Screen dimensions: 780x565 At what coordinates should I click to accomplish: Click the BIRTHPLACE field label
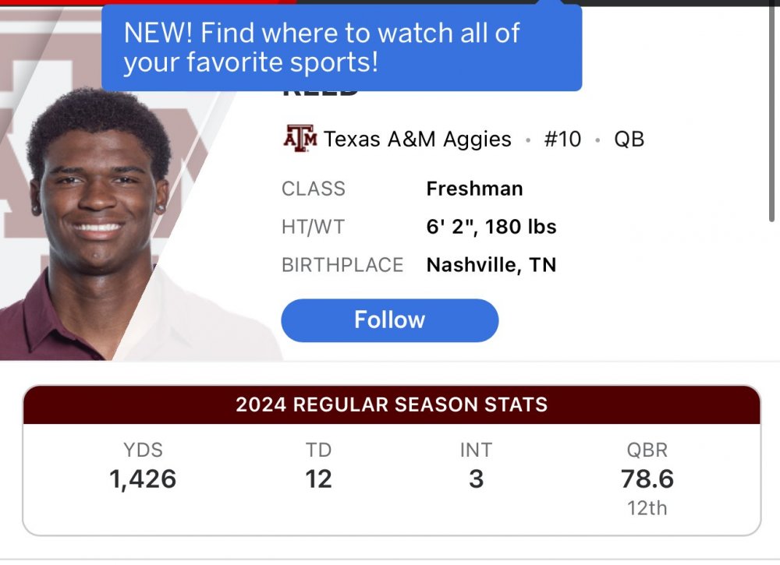(342, 265)
